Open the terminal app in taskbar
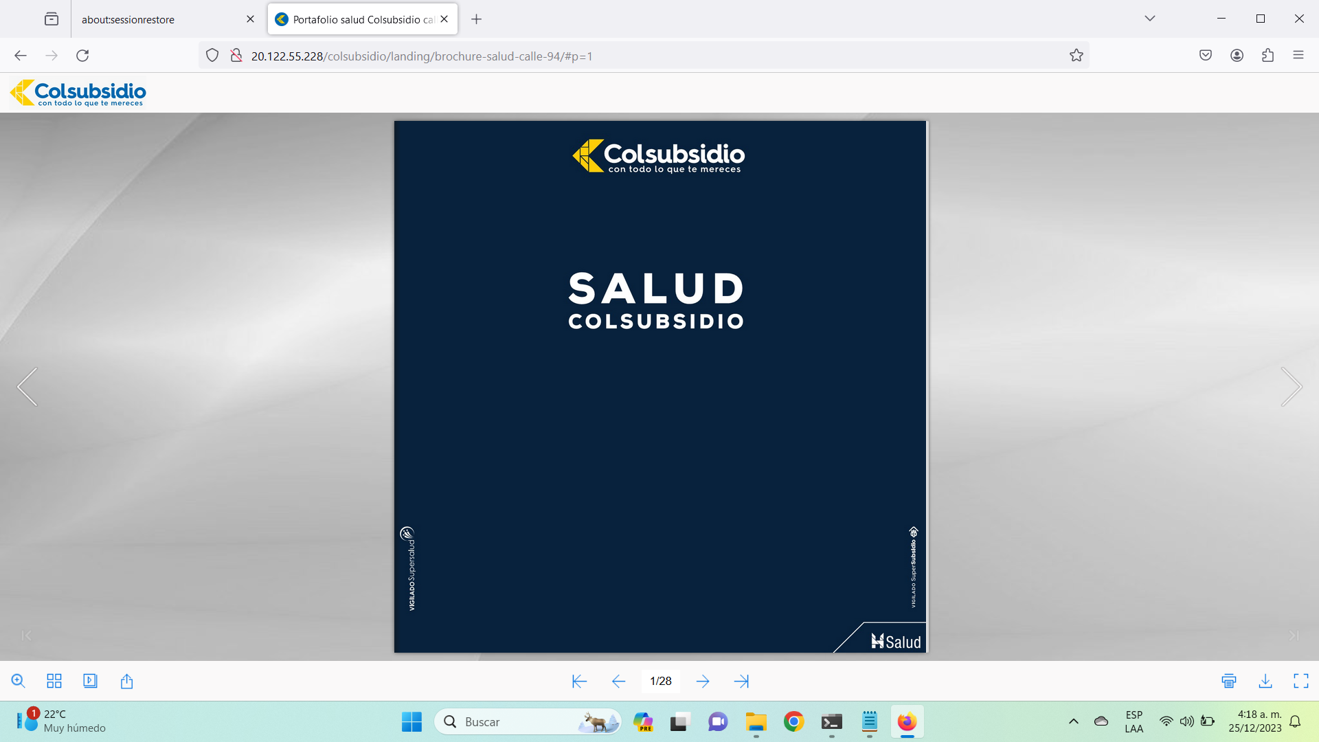Viewport: 1319px width, 742px height. point(831,722)
